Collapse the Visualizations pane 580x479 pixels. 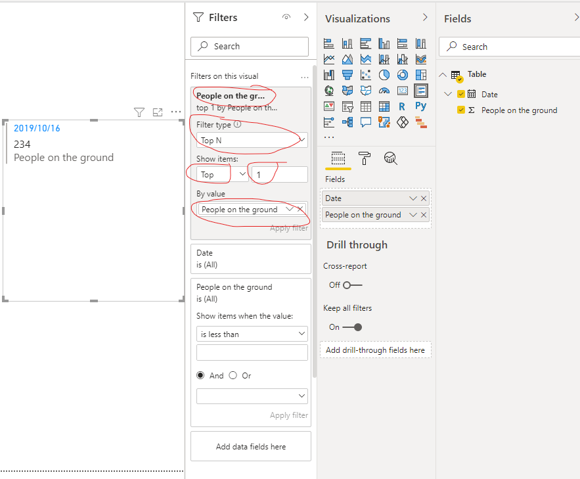[x=425, y=17]
